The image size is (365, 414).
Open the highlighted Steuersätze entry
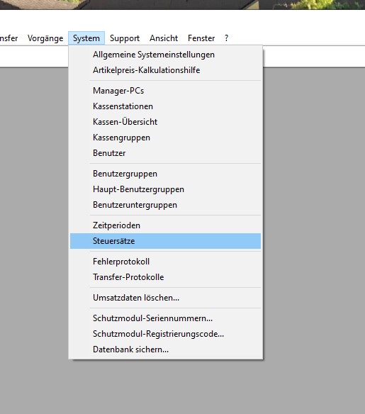165,241
